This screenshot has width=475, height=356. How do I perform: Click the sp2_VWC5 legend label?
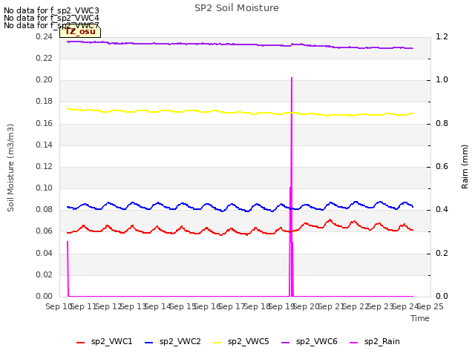coord(249,341)
